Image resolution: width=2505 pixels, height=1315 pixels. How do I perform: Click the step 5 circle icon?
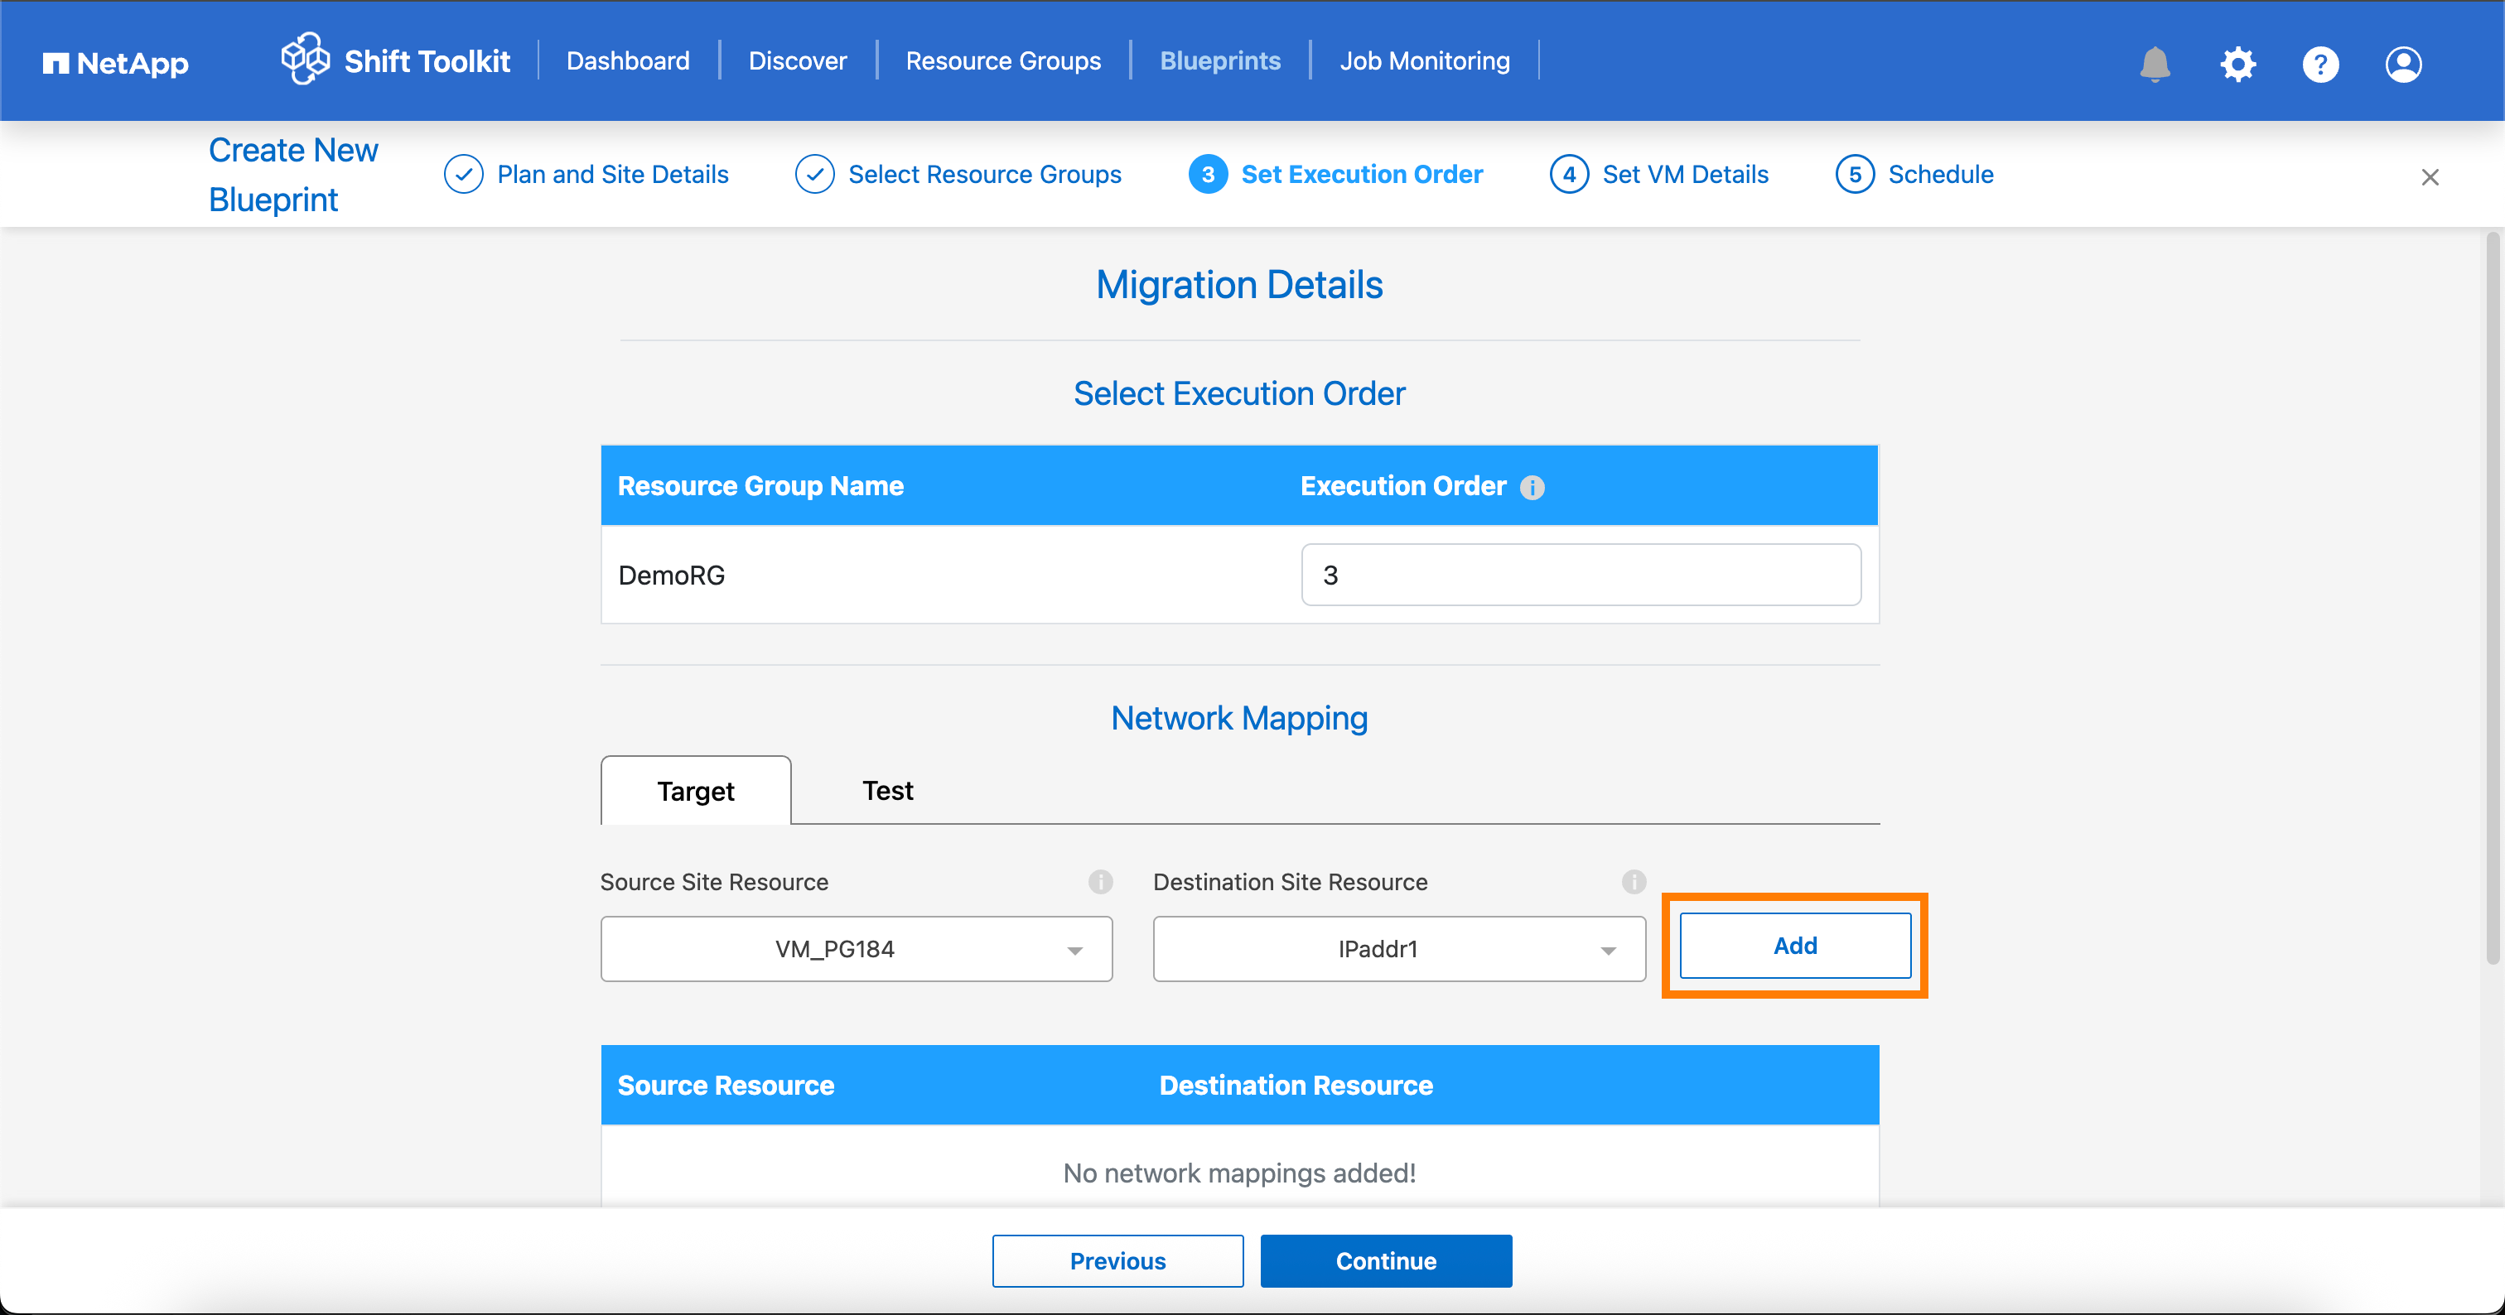tap(1855, 175)
